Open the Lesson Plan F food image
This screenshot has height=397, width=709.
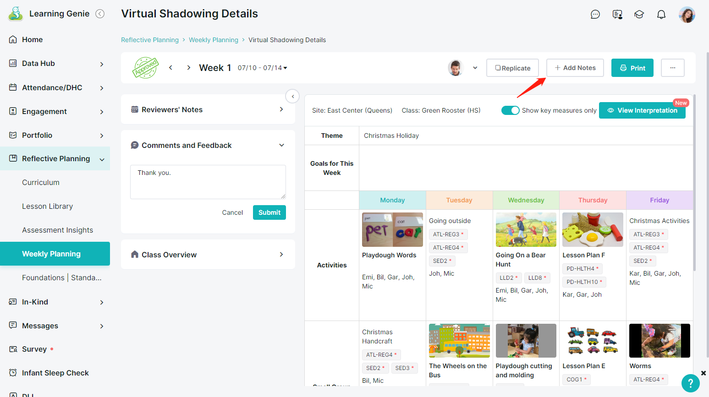(x=593, y=230)
